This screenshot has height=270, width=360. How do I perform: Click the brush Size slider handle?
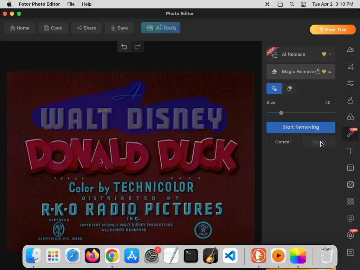(x=281, y=113)
